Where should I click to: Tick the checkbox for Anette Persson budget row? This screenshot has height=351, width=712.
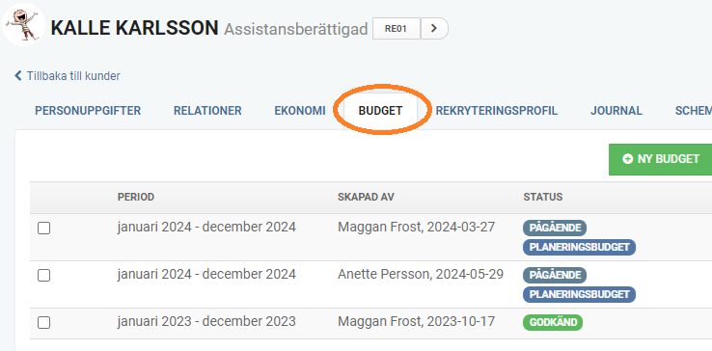tap(44, 275)
